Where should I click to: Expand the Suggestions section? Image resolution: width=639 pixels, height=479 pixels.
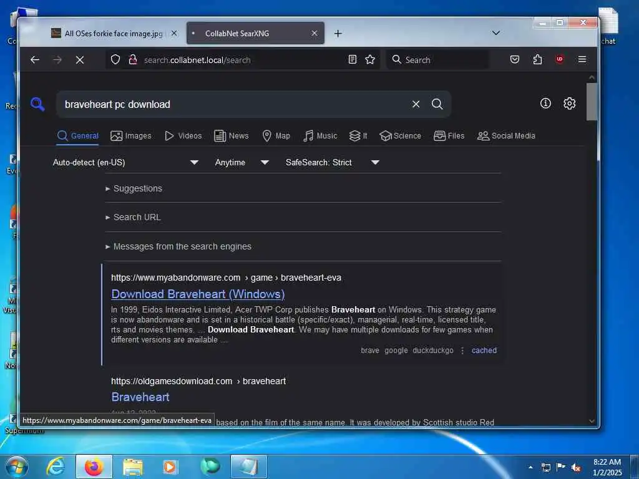134,188
